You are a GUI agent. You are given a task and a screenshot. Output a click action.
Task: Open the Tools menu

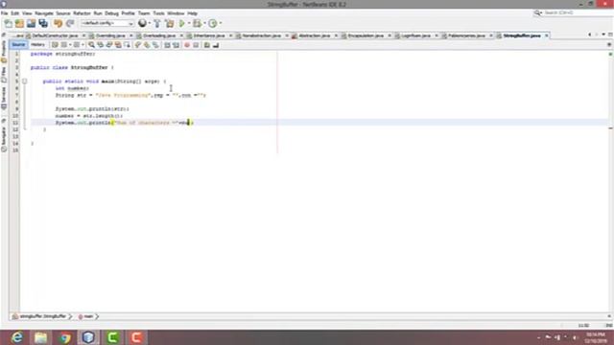click(158, 13)
